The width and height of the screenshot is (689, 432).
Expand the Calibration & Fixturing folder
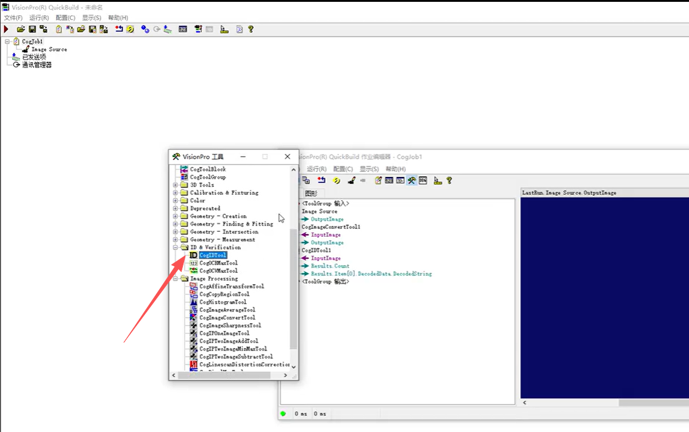(176, 193)
